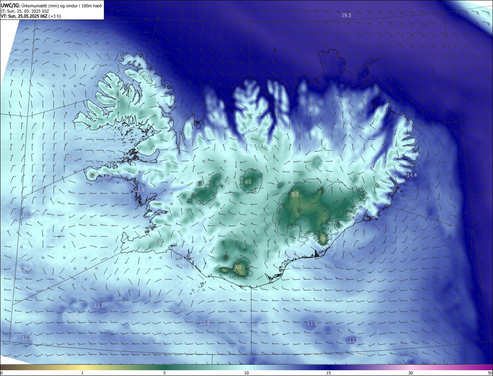The image size is (493, 376).
Task: Click the 13.1 value in the southwest sea
Action: point(99,305)
